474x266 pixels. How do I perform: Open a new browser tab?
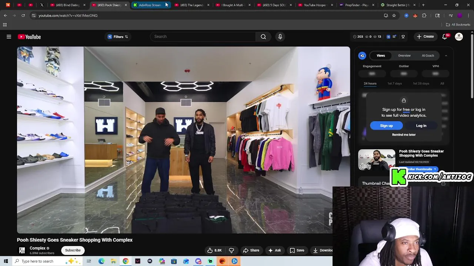423,5
